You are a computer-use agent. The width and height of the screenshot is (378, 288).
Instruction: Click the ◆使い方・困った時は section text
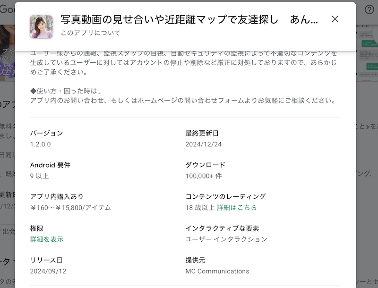click(x=66, y=91)
